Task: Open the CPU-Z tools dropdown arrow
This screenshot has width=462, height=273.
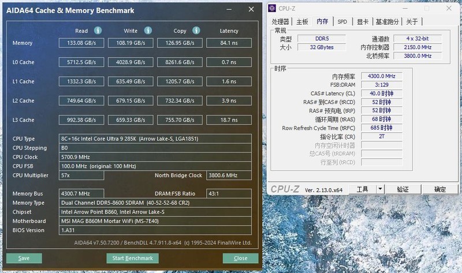Action: point(381,189)
